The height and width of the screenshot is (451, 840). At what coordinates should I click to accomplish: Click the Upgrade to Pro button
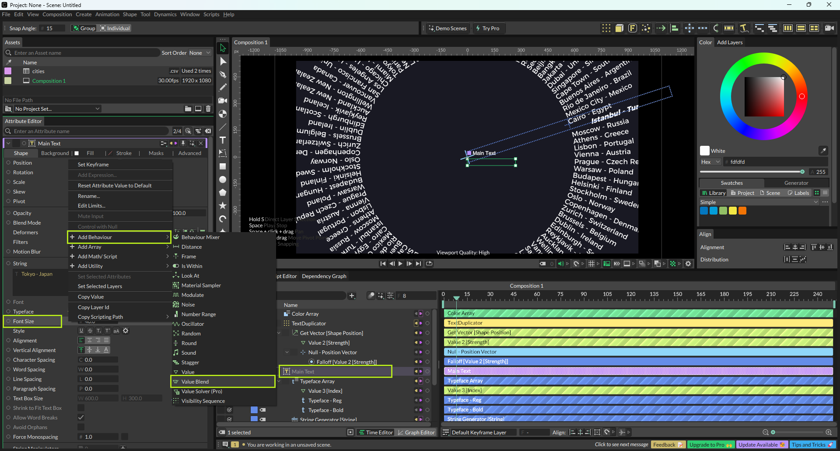click(x=710, y=445)
